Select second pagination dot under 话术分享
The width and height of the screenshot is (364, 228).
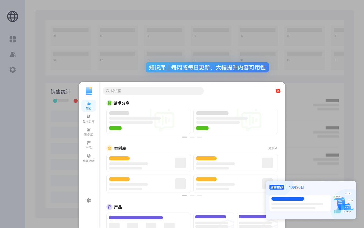click(192, 137)
